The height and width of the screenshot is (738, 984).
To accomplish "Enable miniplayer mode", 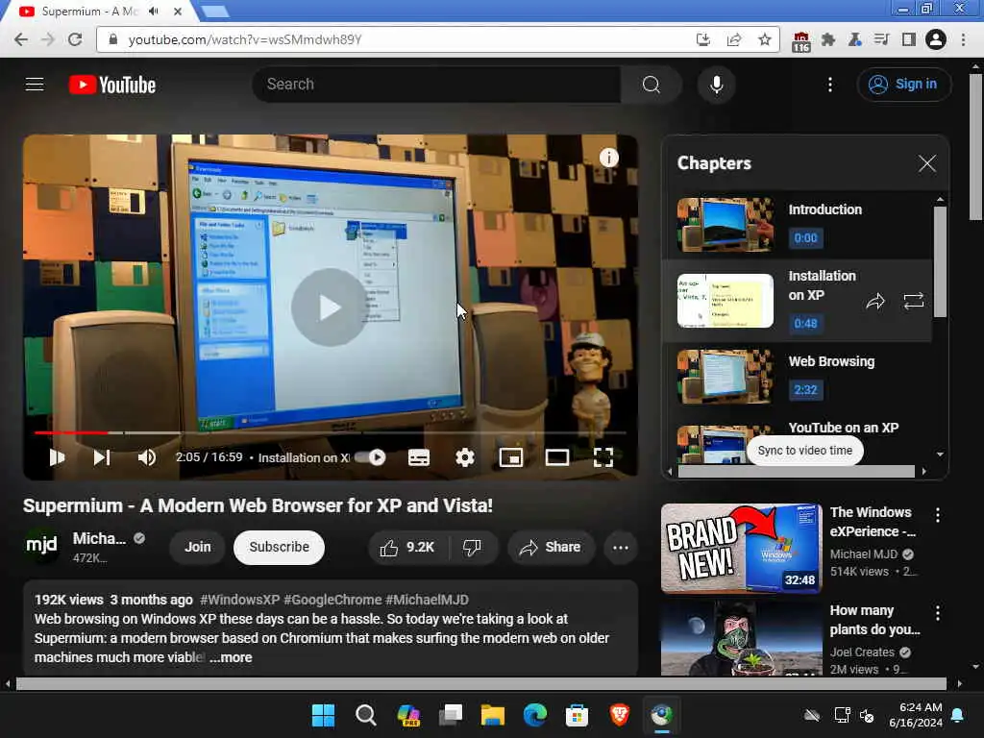I will pos(511,457).
